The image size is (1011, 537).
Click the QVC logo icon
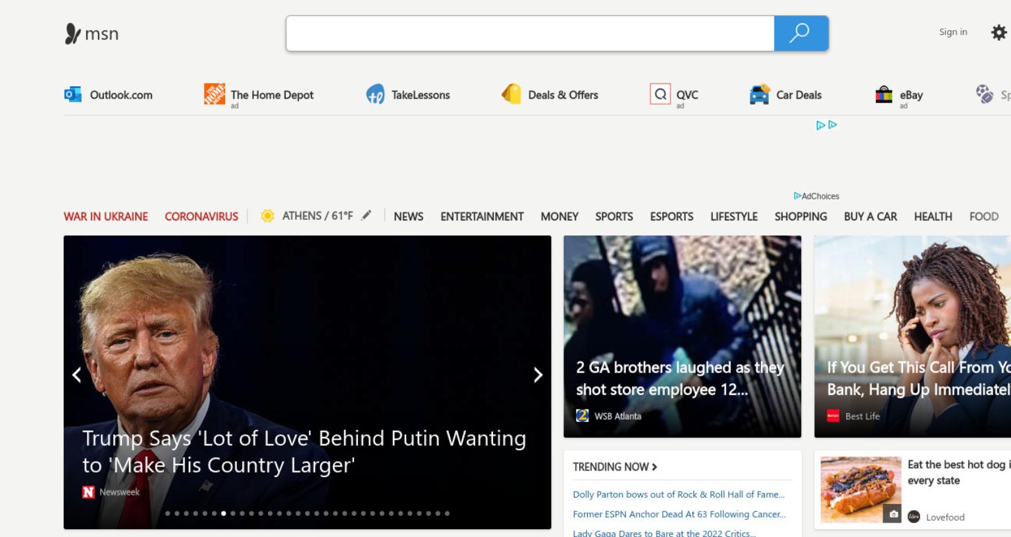tap(660, 94)
